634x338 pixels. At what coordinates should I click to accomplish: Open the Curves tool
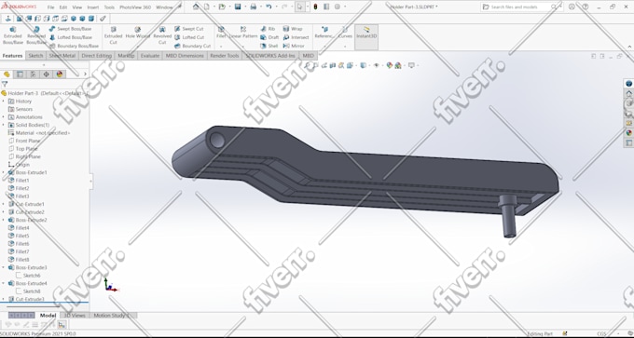coord(345,33)
